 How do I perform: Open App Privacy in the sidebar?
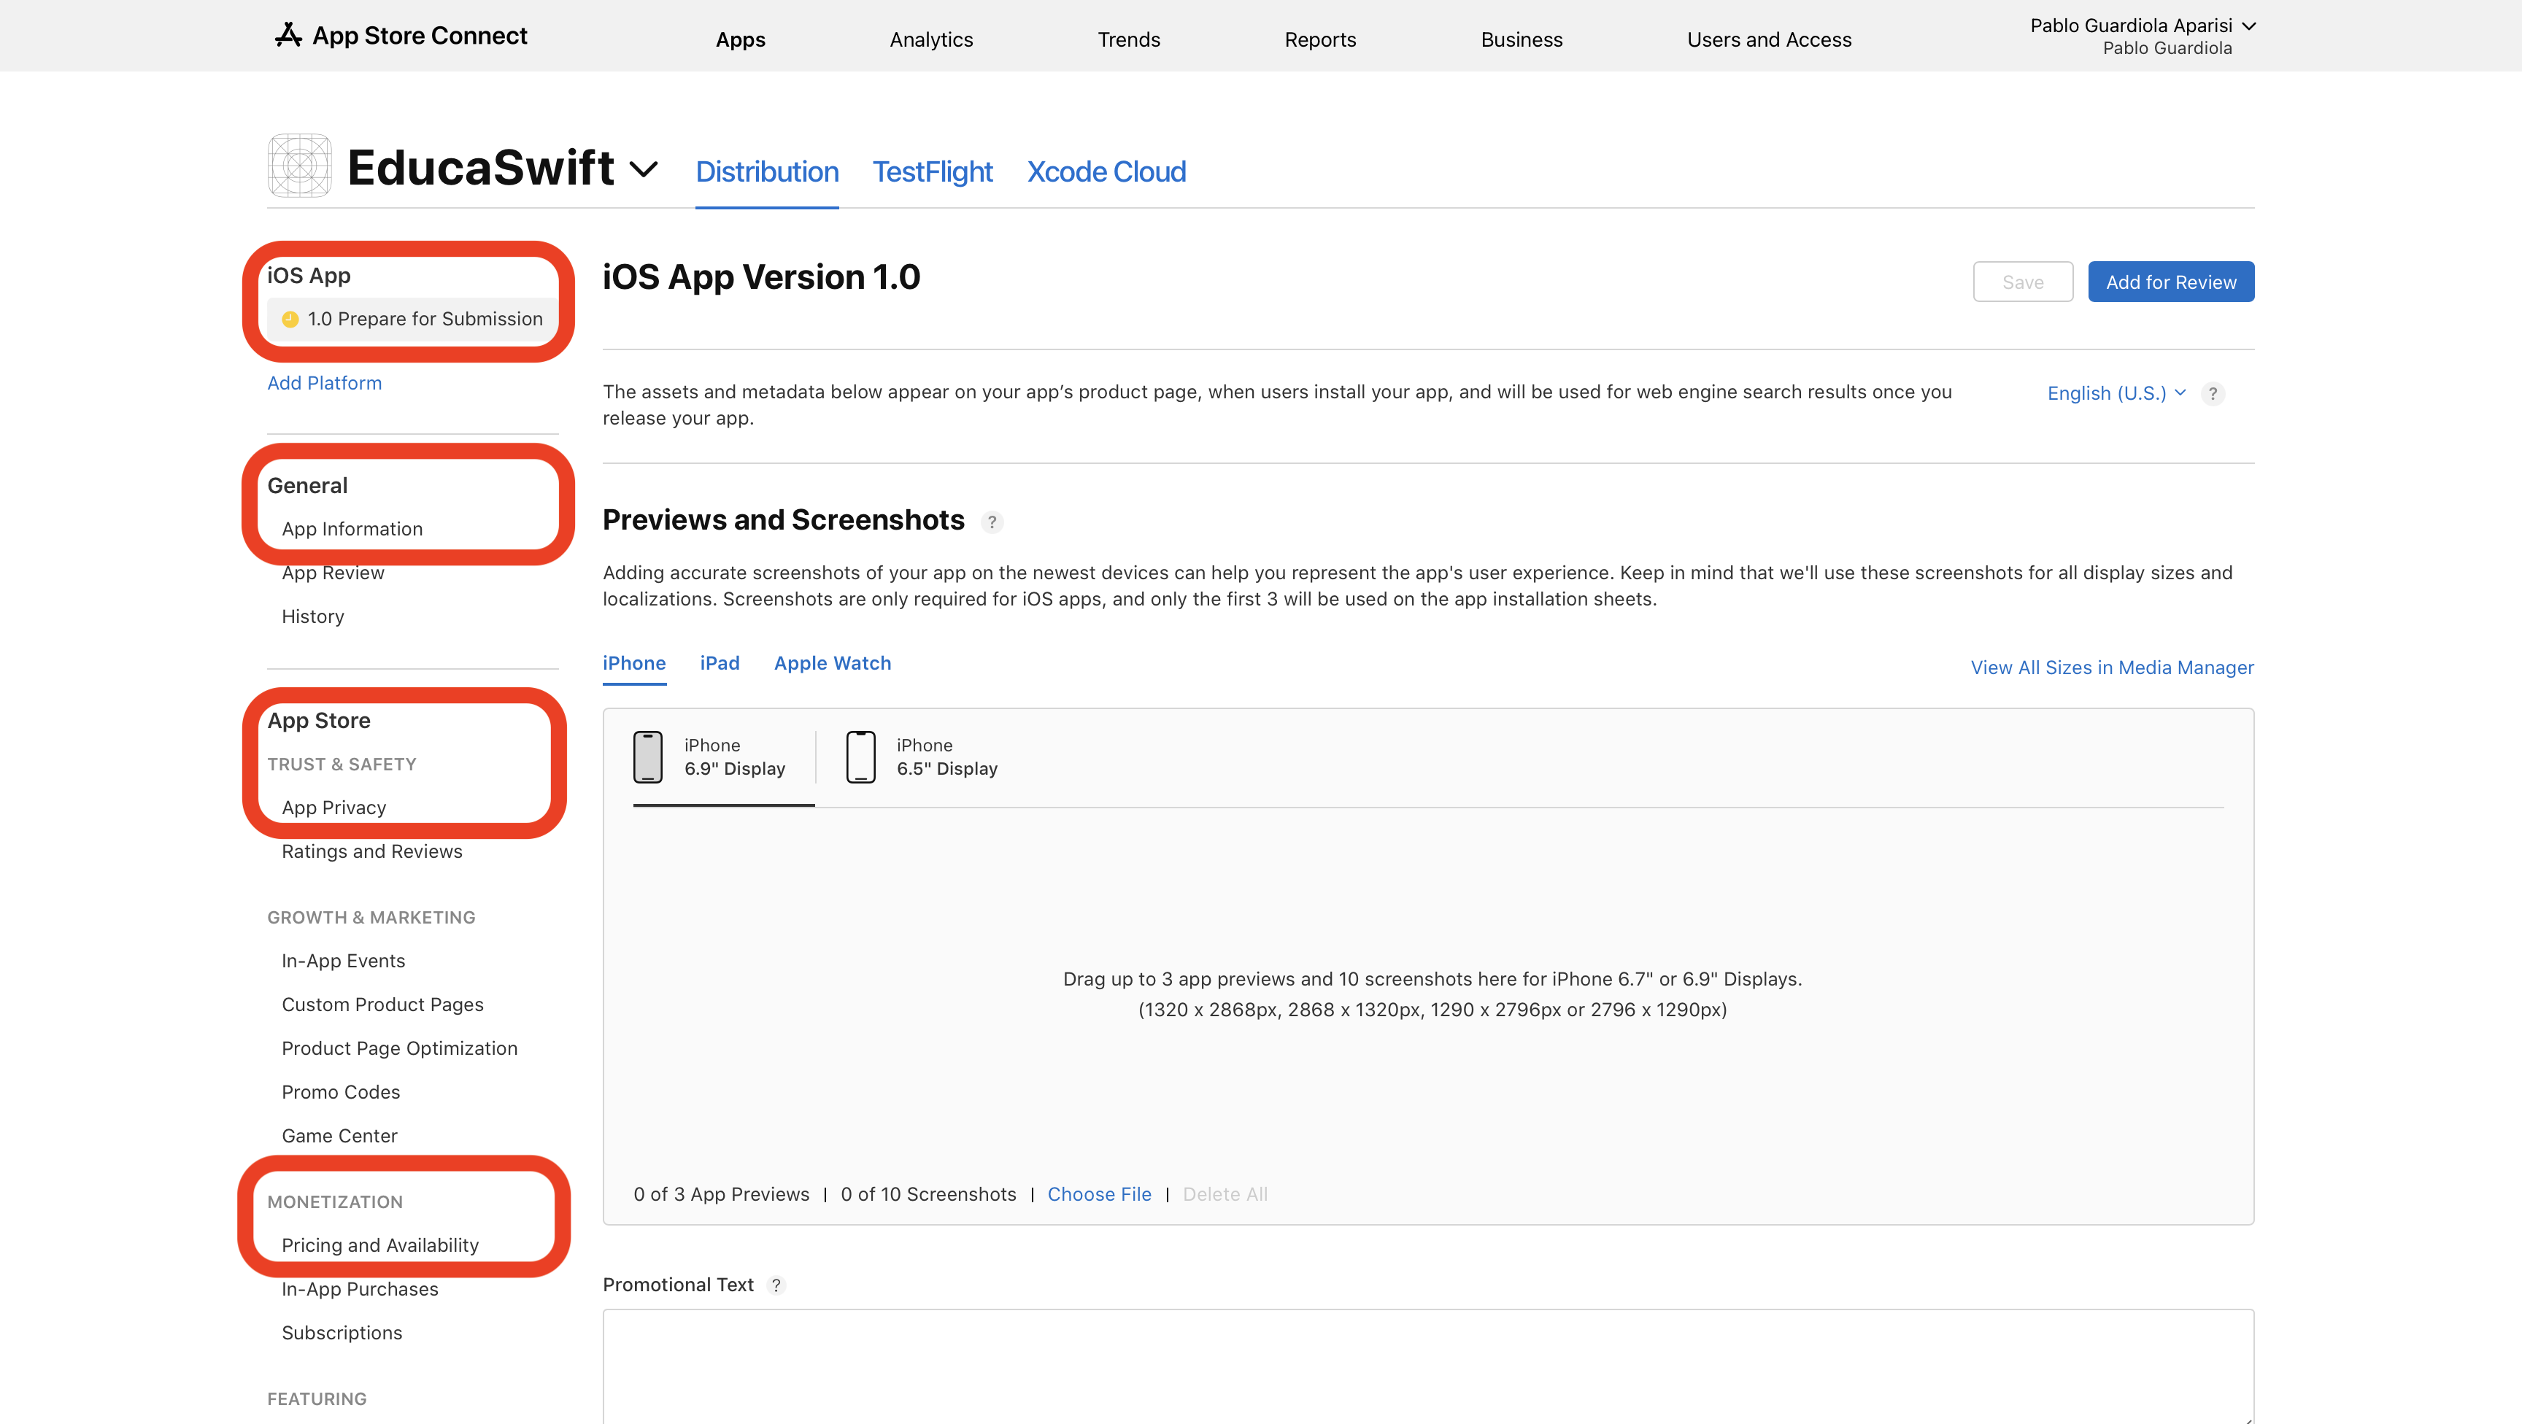pyautogui.click(x=333, y=808)
